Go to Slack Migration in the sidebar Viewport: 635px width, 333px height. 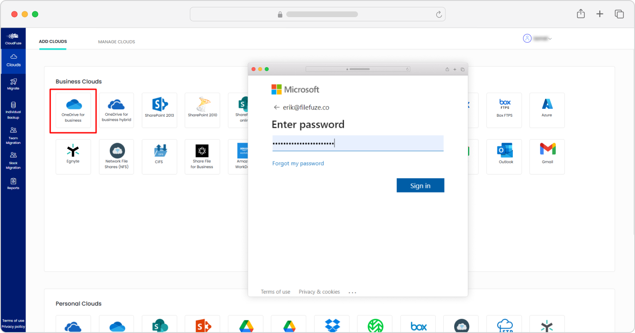point(13,161)
